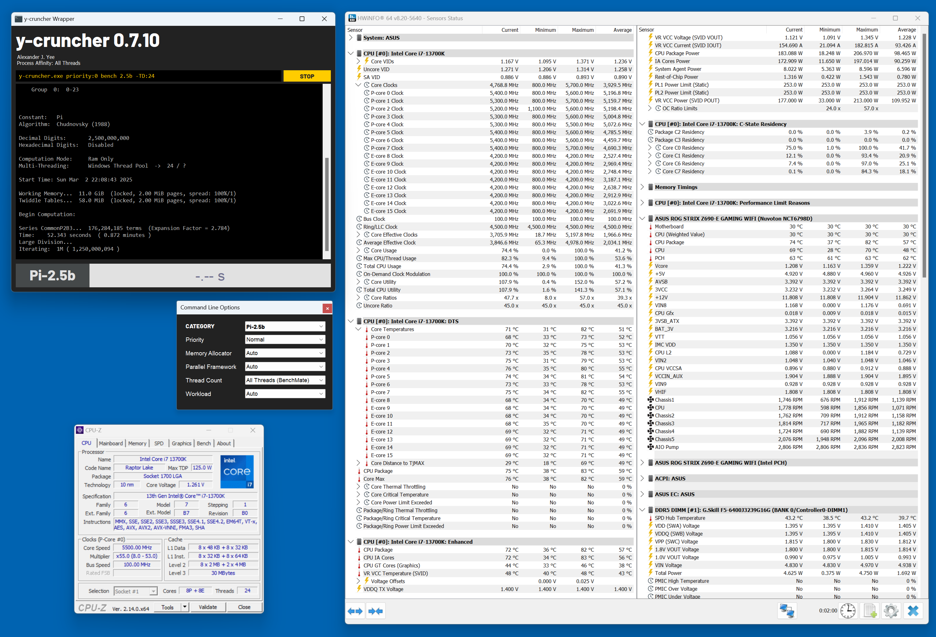Click the Total CPU Usage clock icon
This screenshot has height=637, width=936.
point(359,266)
